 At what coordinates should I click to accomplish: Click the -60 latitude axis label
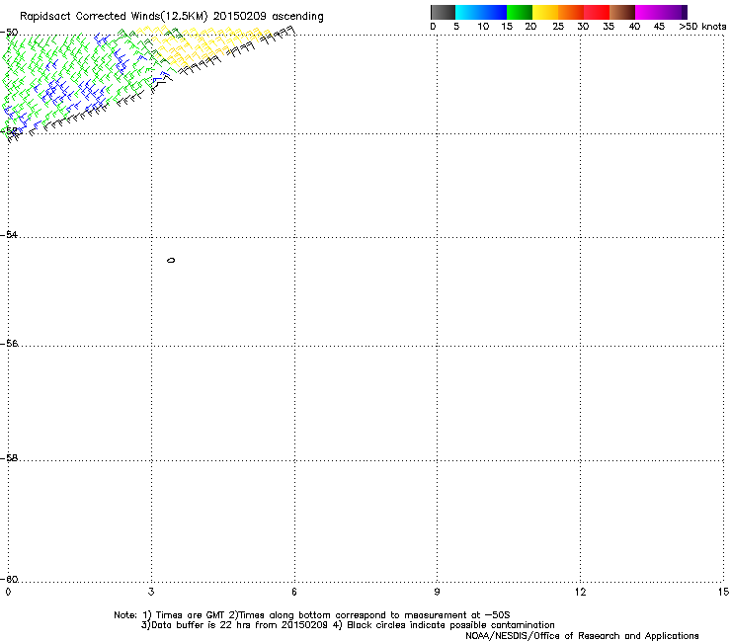point(9,579)
